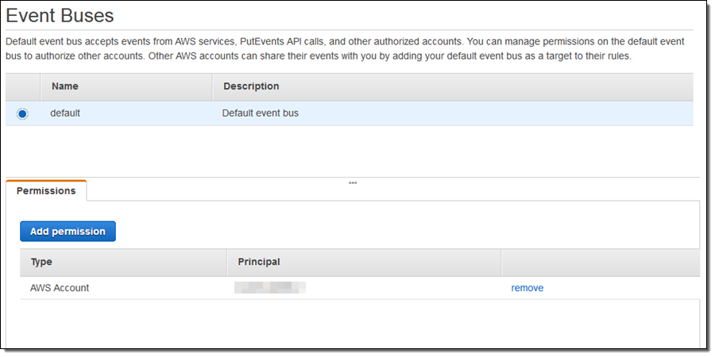Click the Event Buses page heading
Viewport: 715px width, 357px height.
coord(60,15)
